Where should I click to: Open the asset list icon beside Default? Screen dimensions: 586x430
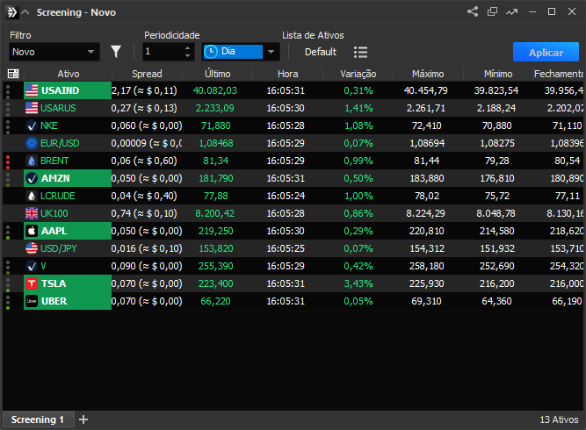pos(360,52)
